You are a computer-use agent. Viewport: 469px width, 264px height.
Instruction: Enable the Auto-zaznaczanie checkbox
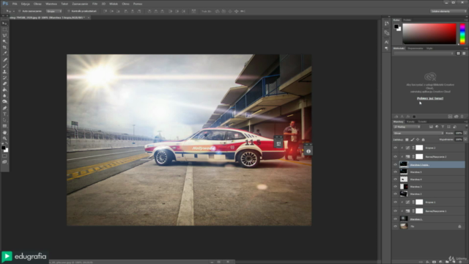[20, 11]
